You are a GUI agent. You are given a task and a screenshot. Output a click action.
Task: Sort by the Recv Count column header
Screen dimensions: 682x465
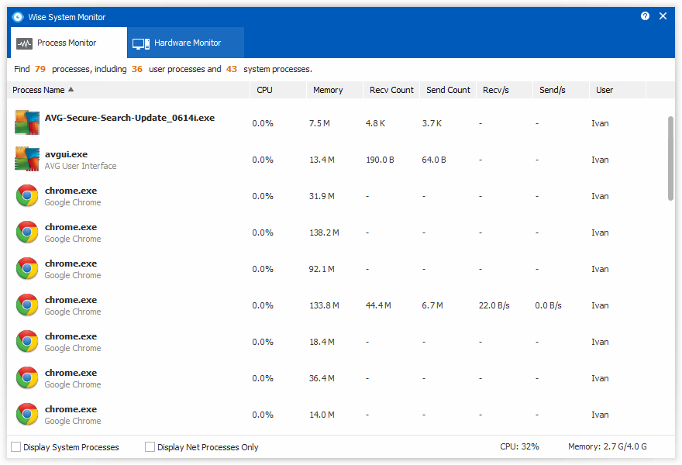[391, 90]
